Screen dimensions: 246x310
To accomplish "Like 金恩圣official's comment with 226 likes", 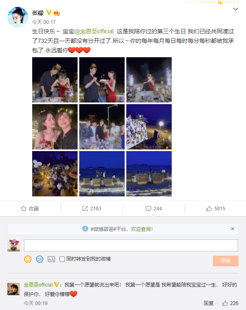I will pyautogui.click(x=230, y=303).
